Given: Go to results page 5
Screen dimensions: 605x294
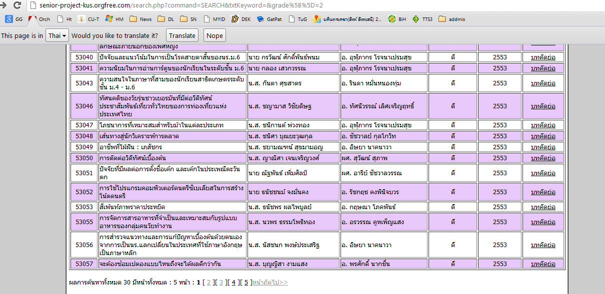Looking at the screenshot, I should coord(245,283).
